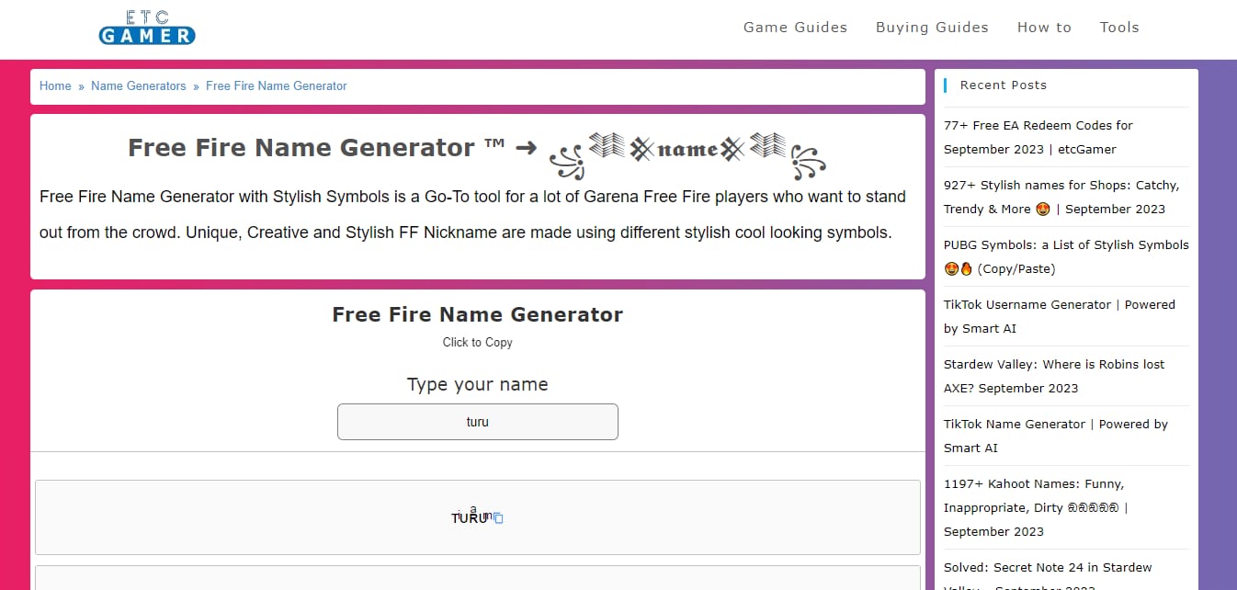Open the Free EA Redeem Codes post
The image size is (1237, 590).
click(1038, 137)
